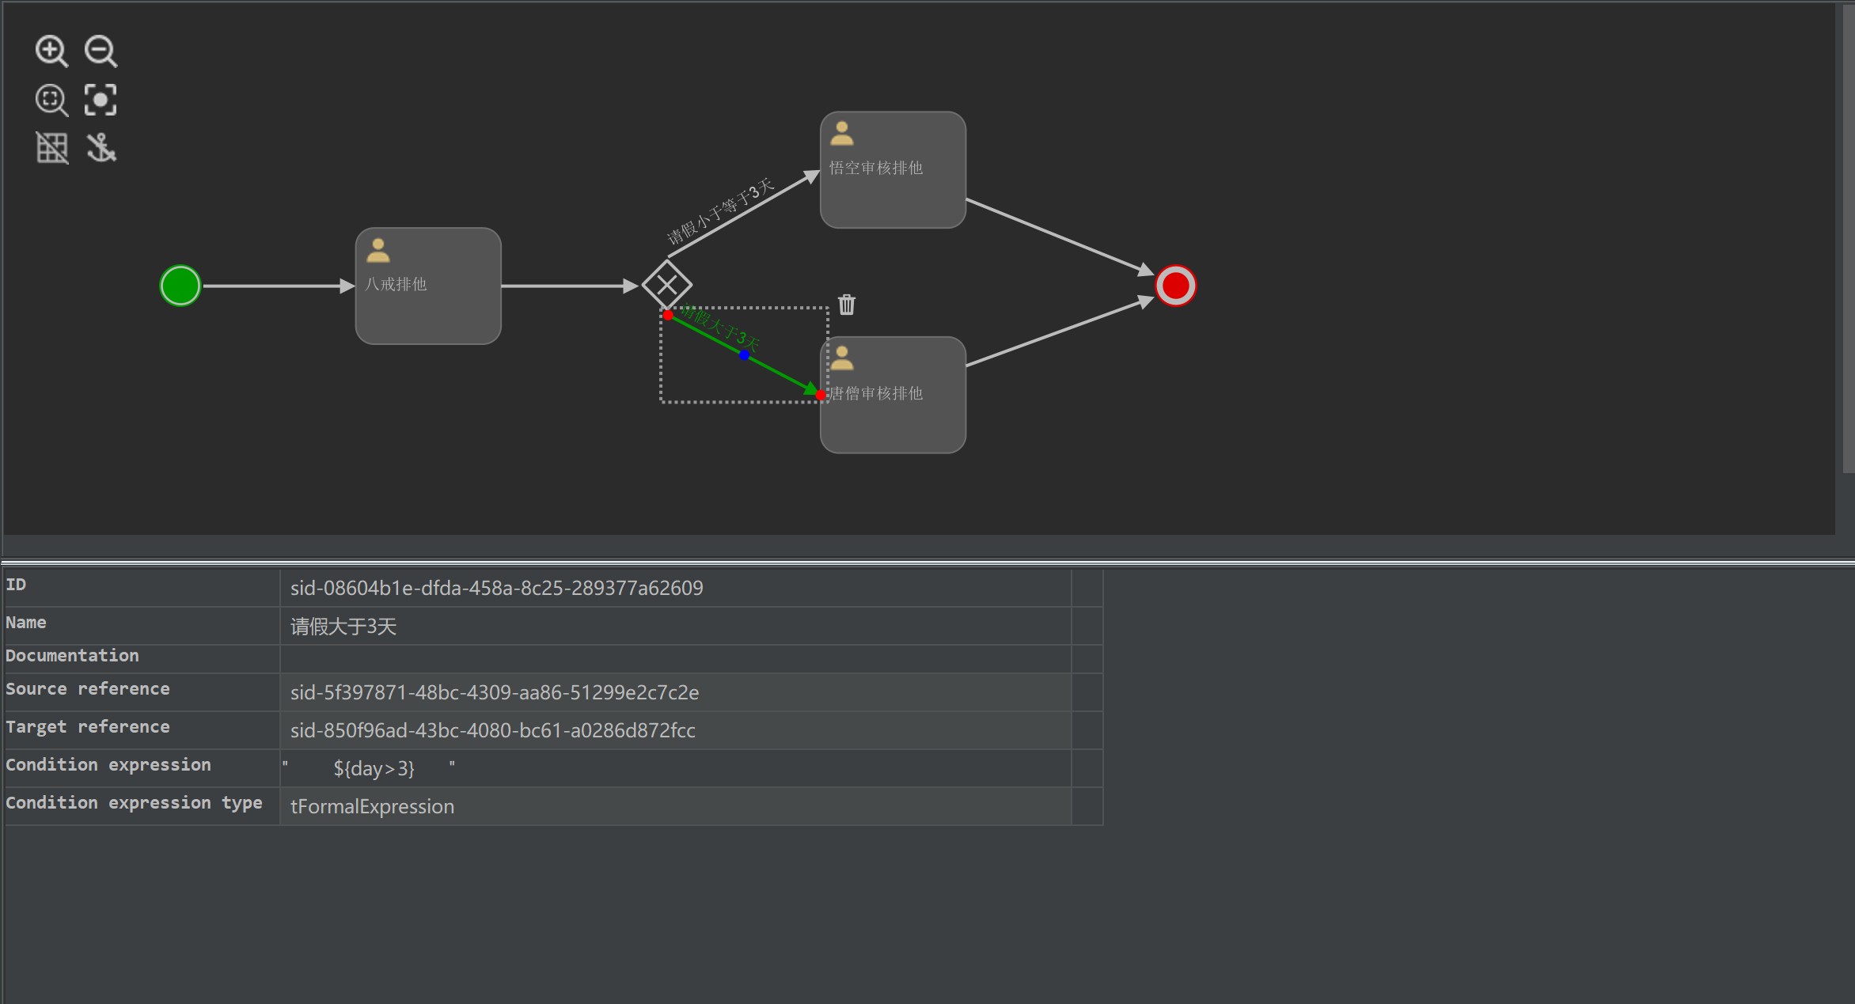Image resolution: width=1855 pixels, height=1004 pixels.
Task: Toggle the grid display icon
Action: pyautogui.click(x=52, y=148)
